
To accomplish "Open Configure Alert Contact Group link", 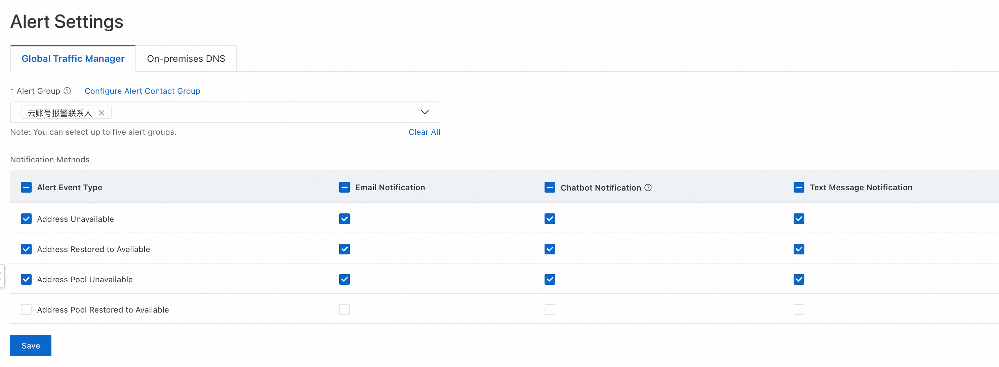I will (142, 91).
